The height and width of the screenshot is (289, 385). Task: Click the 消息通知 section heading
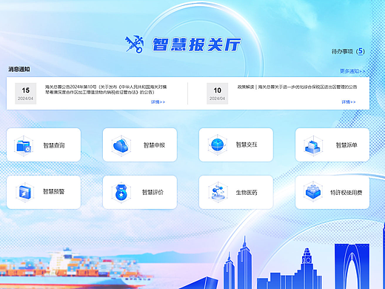[x=19, y=69]
